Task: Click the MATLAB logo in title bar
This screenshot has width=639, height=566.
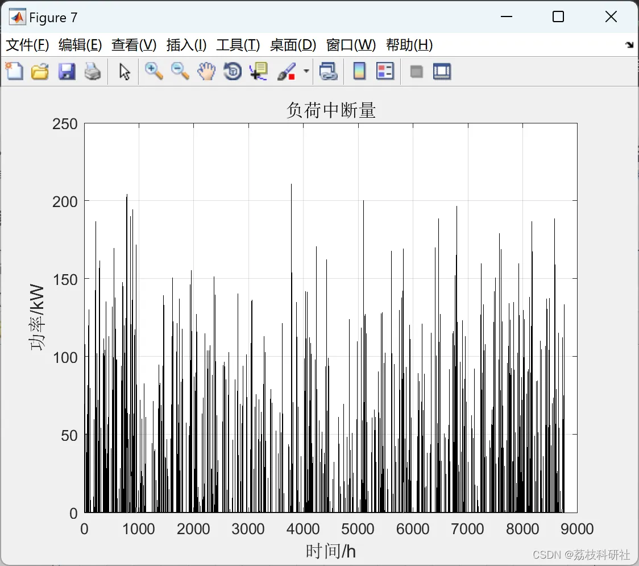Action: 18,17
